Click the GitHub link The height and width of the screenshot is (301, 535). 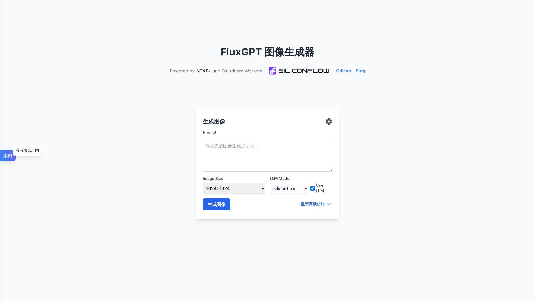tap(343, 71)
